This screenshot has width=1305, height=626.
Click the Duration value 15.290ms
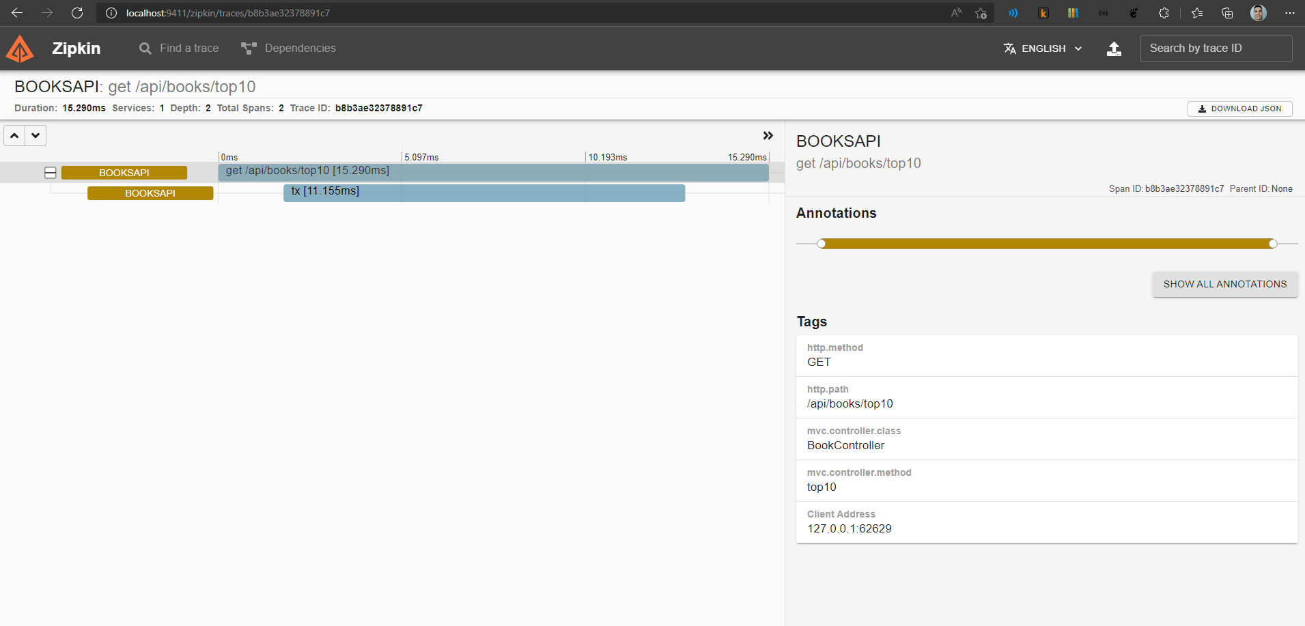[84, 108]
